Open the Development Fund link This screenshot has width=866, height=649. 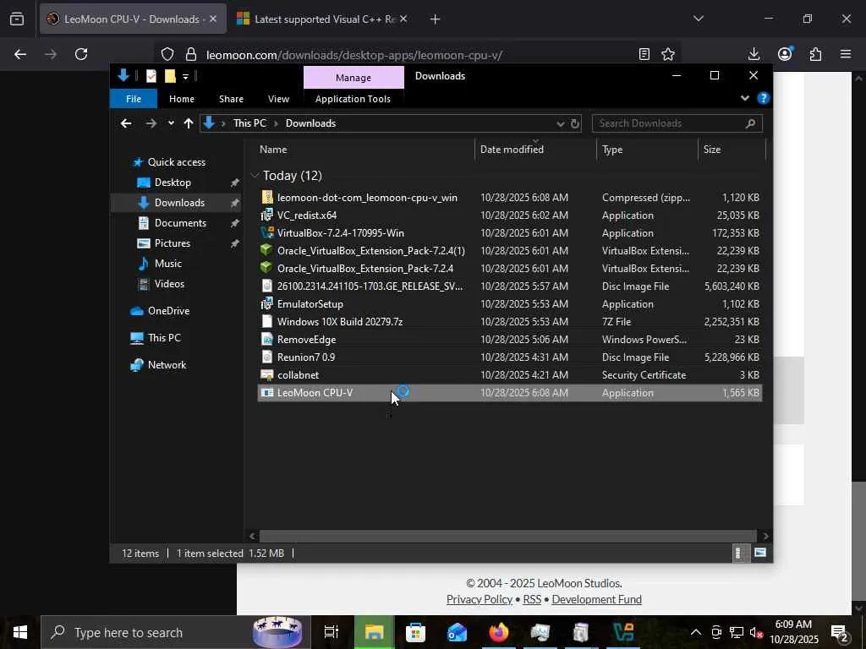(596, 599)
